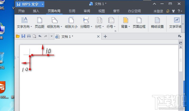Open the 章节 (Section) tab
The width and height of the screenshot is (189, 111).
[116, 11]
